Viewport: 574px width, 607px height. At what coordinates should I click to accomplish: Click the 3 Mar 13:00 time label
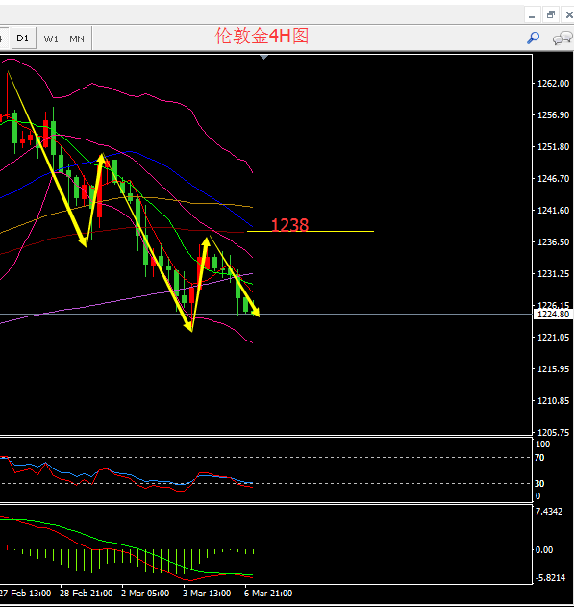point(207,594)
